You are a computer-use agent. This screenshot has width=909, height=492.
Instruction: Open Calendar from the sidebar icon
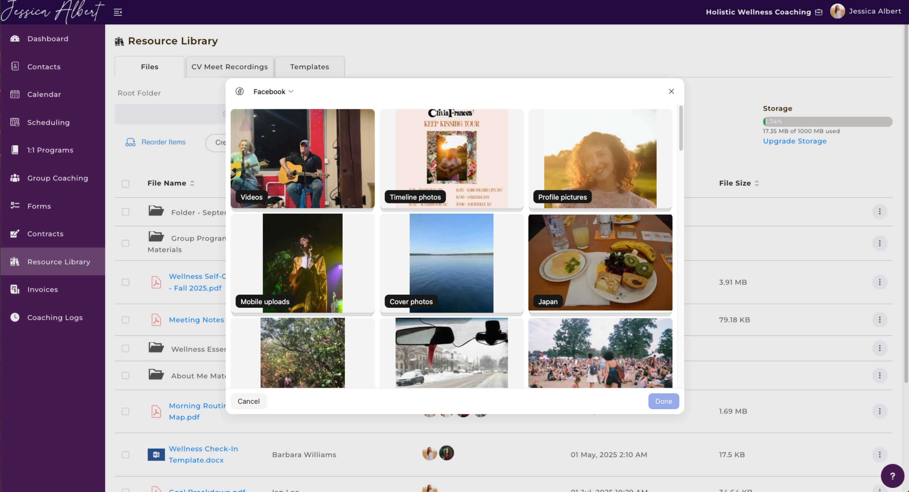pos(15,94)
